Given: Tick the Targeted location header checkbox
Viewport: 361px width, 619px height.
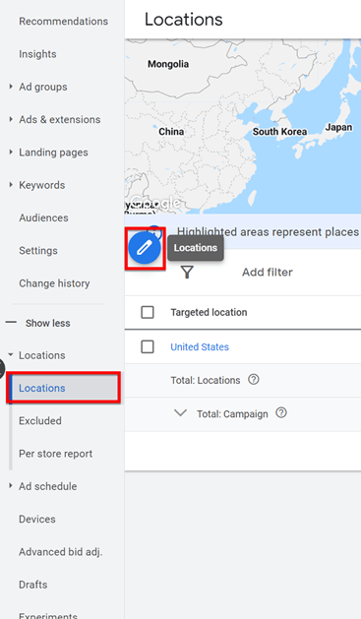Looking at the screenshot, I should [x=148, y=312].
